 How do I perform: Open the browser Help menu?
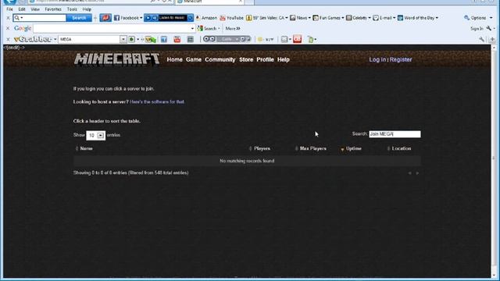(87, 9)
